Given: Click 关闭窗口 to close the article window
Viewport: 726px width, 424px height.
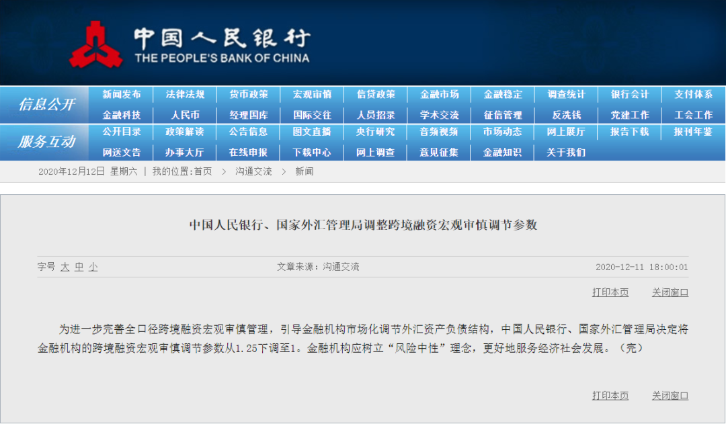Looking at the screenshot, I should [670, 293].
